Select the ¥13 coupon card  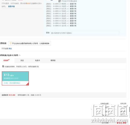[x=15, y=78]
